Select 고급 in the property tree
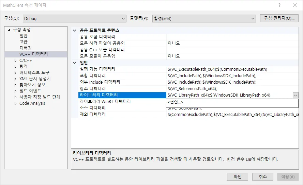This screenshot has width=303, height=185. coord(24,42)
